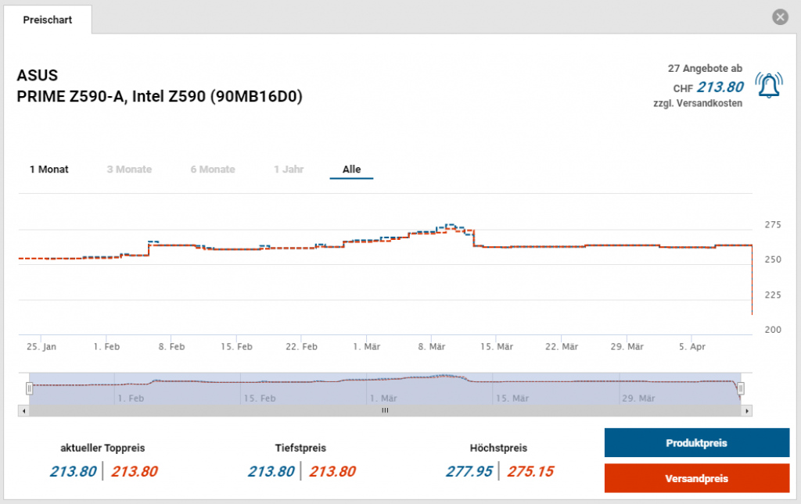Click the right range handle of the navigator
Screen dimensions: 801x504
[x=740, y=388]
